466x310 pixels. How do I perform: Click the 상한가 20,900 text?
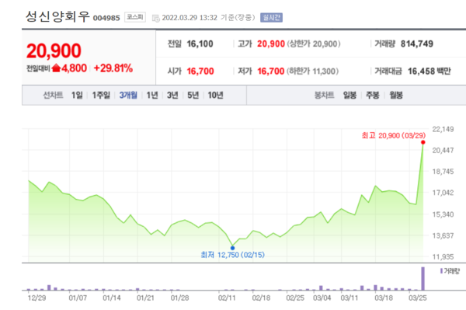coord(314,44)
